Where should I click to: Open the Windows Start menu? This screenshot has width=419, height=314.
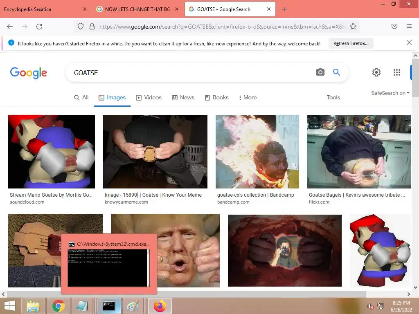coord(10,306)
